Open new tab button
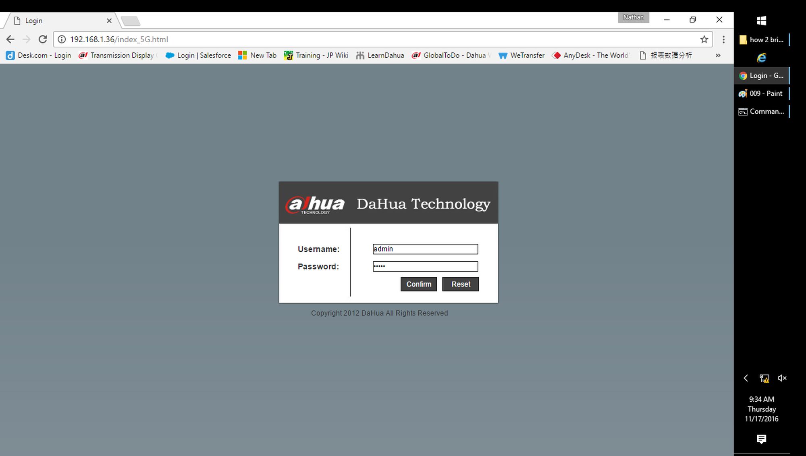The image size is (806, 456). [130, 21]
